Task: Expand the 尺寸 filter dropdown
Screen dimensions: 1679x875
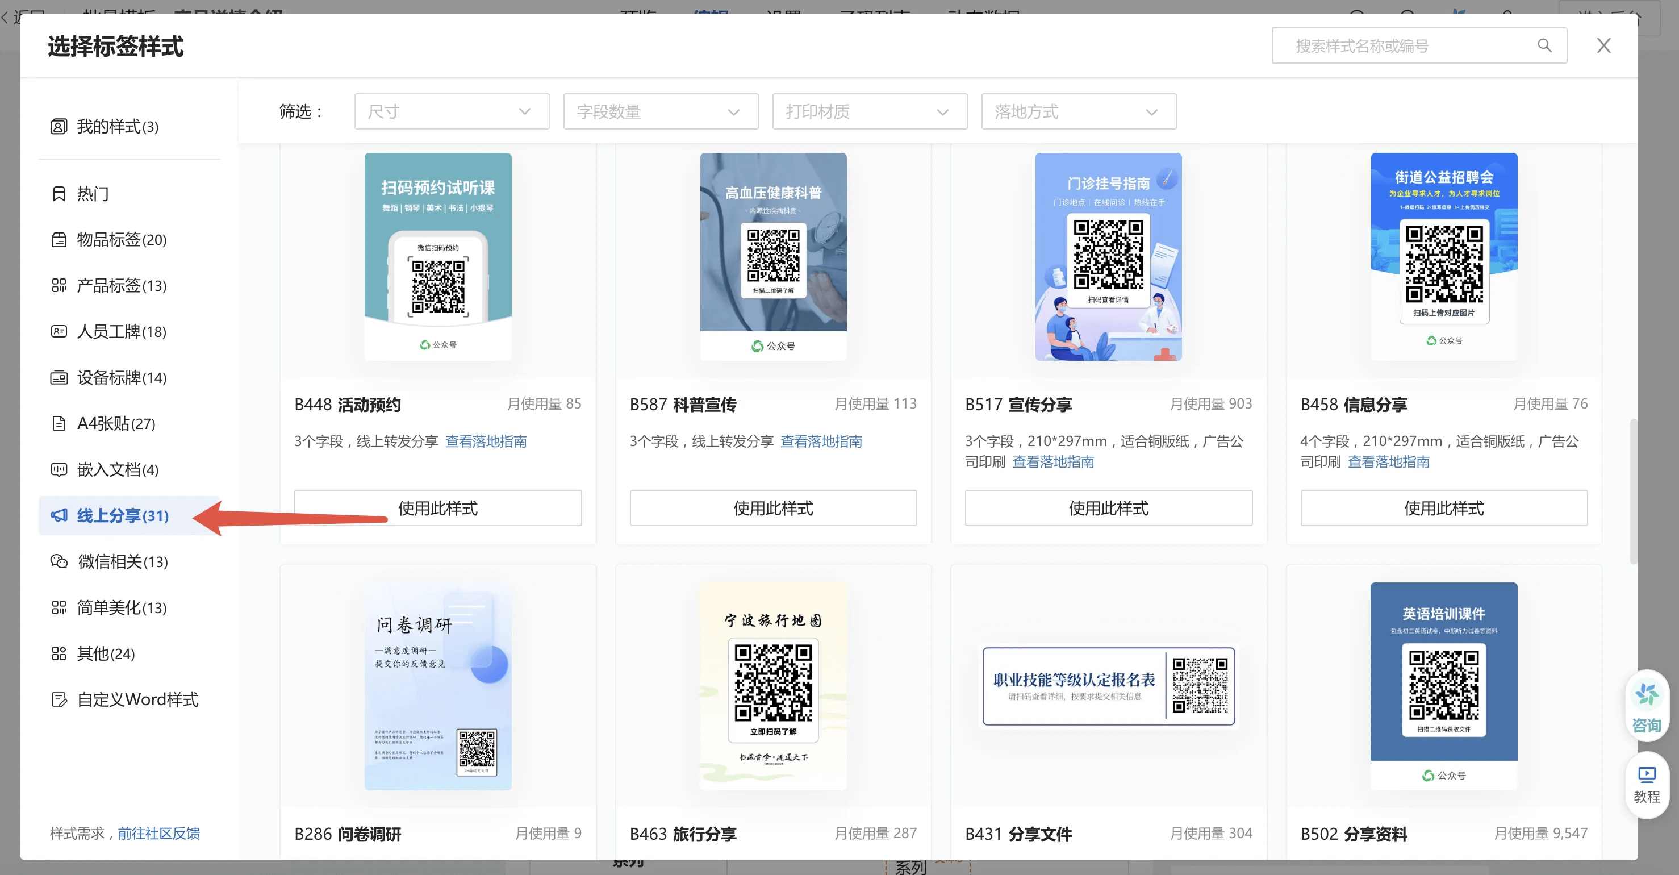Action: coord(452,111)
